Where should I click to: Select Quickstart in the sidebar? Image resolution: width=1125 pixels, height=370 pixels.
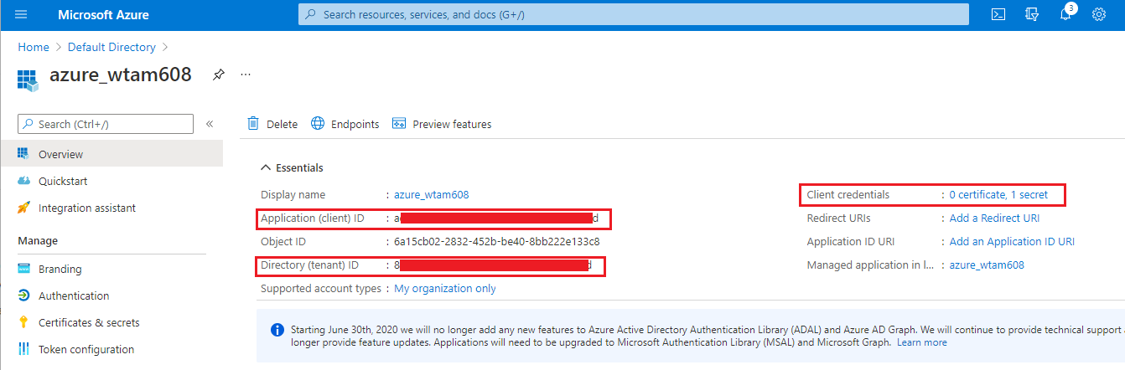pyautogui.click(x=63, y=181)
